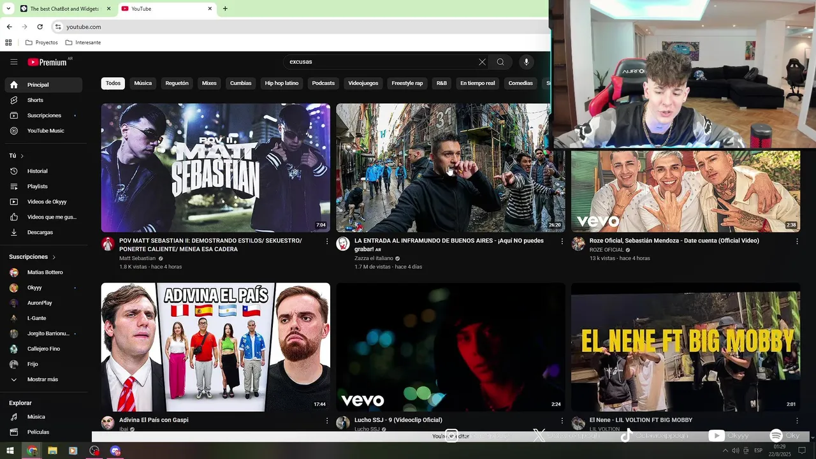Open Matias Bottero channel subscription
Viewport: 816px width, 459px height.
click(43, 272)
